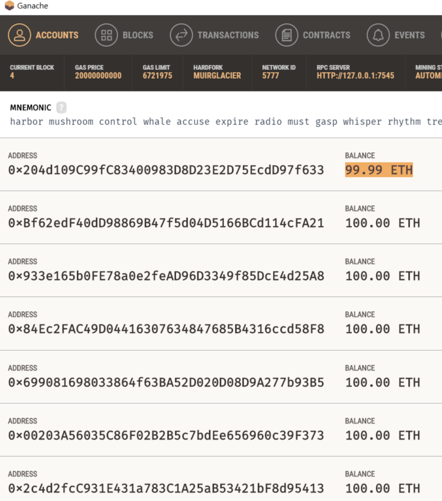Image resolution: width=442 pixels, height=501 pixels.
Task: Click the Ganache logo icon in title bar
Action: [9, 6]
